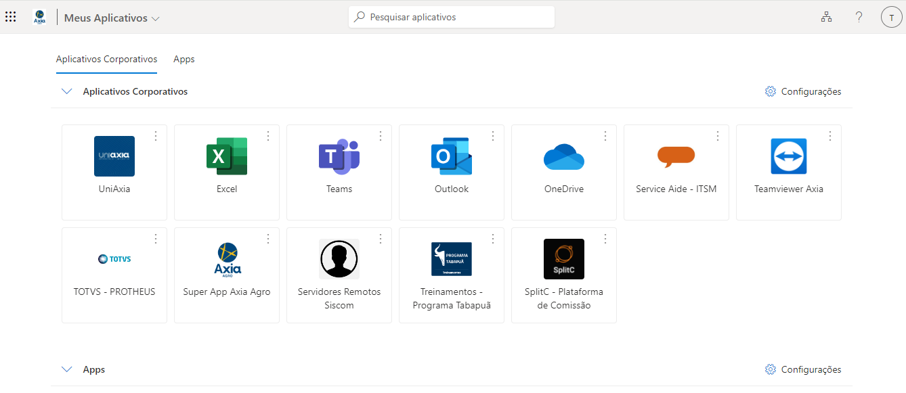This screenshot has height=393, width=906.
Task: Click the Axia company logo
Action: point(39,18)
